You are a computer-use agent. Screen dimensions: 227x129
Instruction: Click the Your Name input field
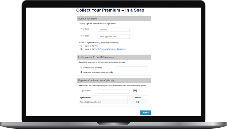tap(114, 30)
